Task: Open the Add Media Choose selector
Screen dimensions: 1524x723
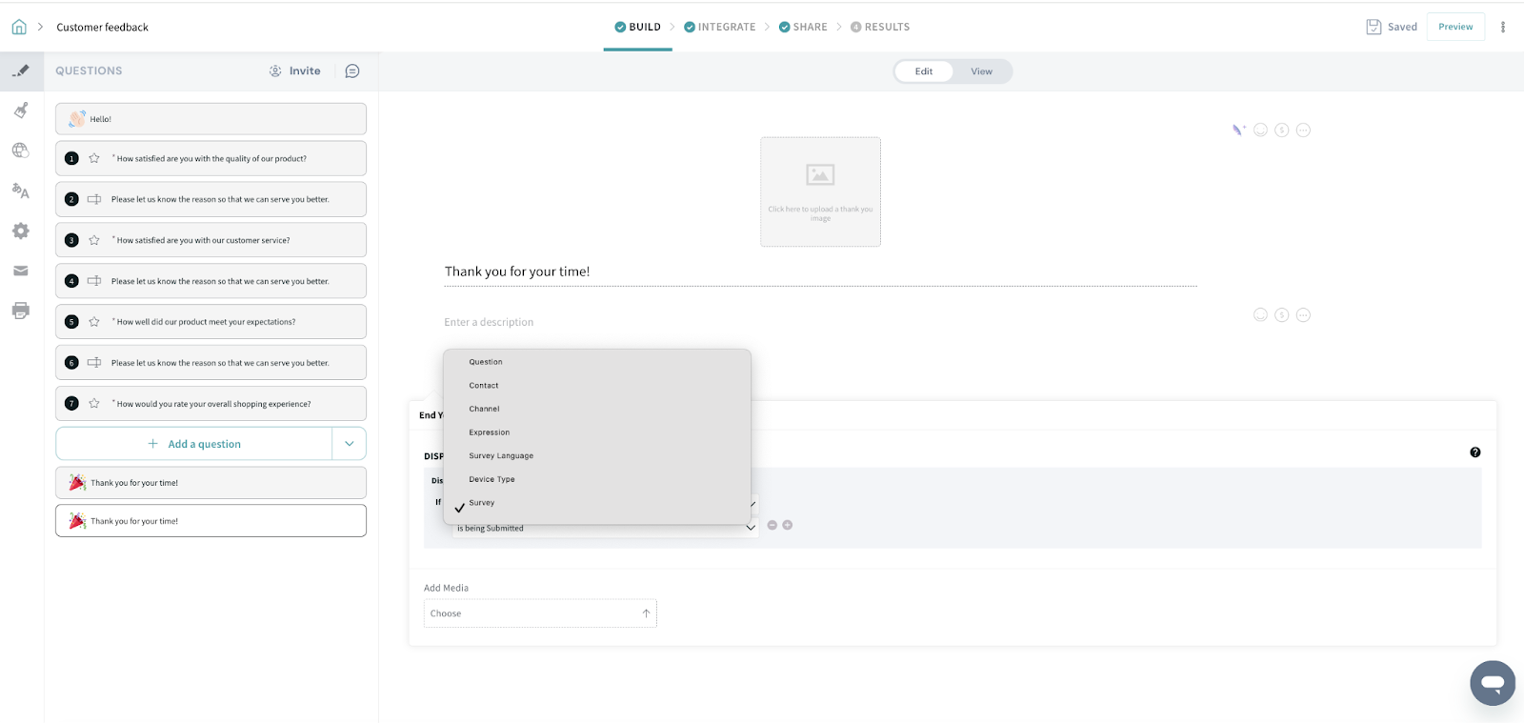Action: (540, 613)
